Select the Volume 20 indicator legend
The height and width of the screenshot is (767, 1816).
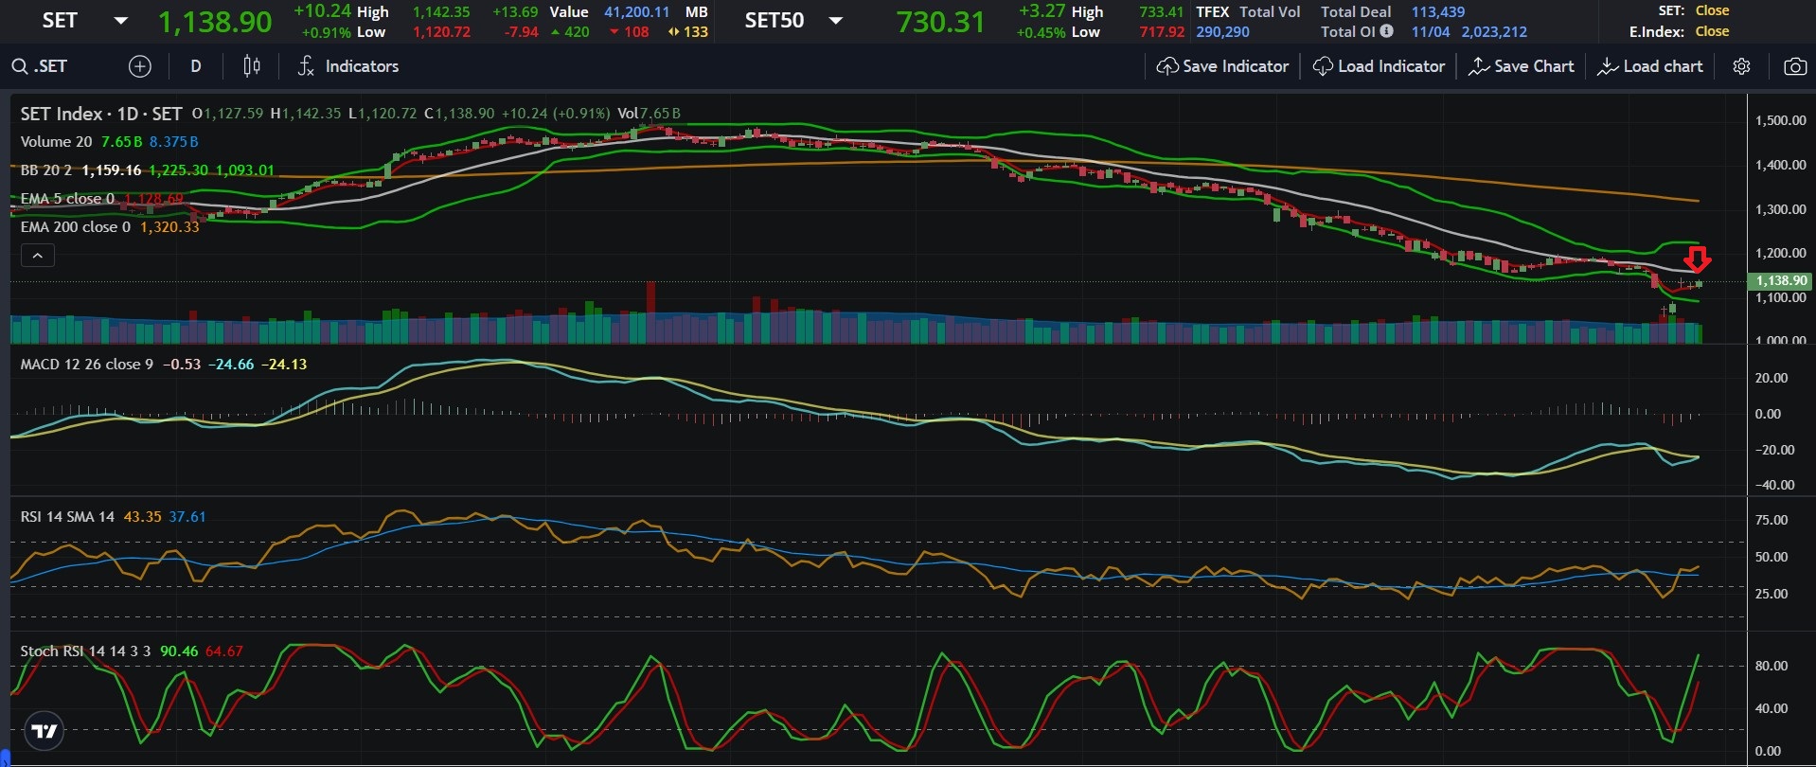tap(57, 141)
